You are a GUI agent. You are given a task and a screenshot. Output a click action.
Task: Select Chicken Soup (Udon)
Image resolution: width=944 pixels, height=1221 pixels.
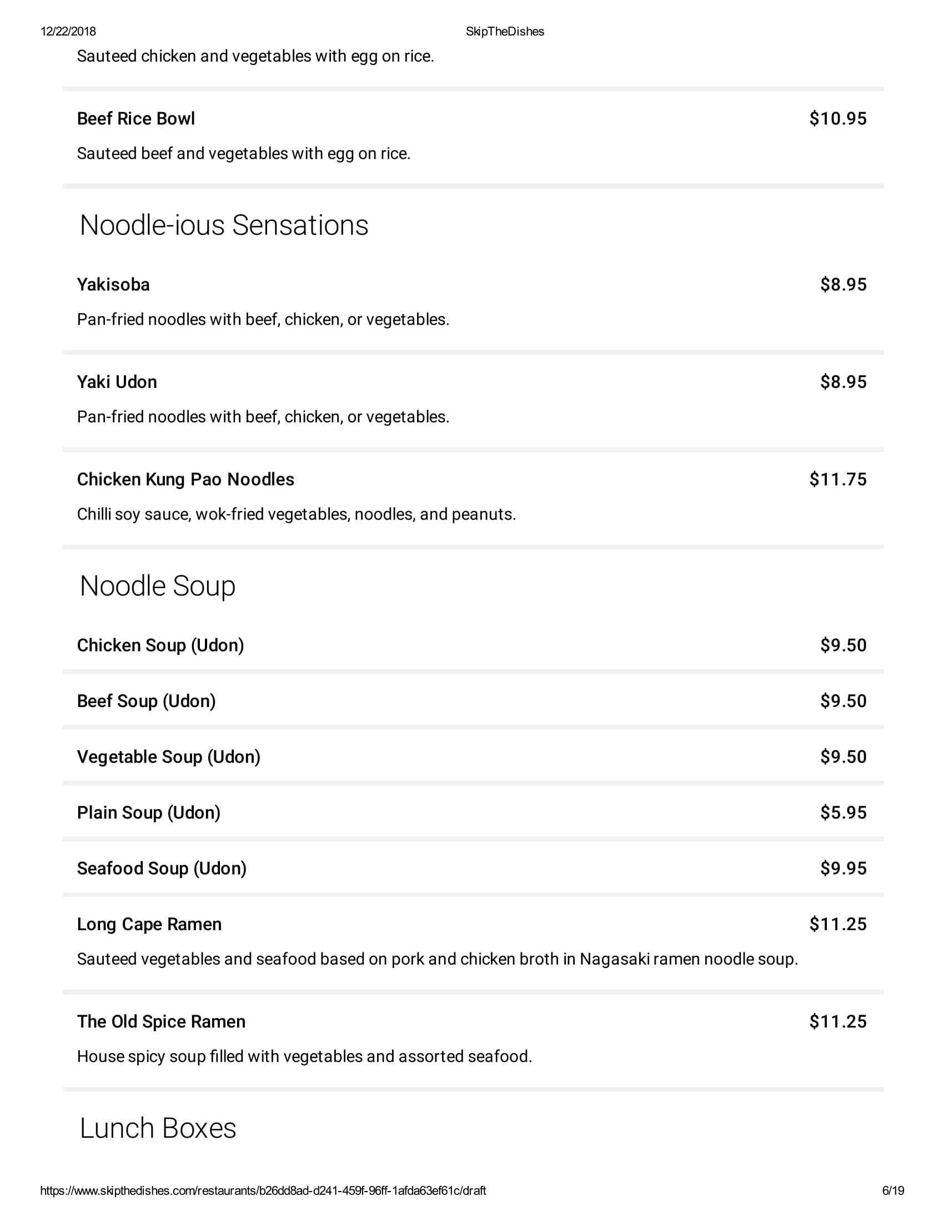[160, 645]
